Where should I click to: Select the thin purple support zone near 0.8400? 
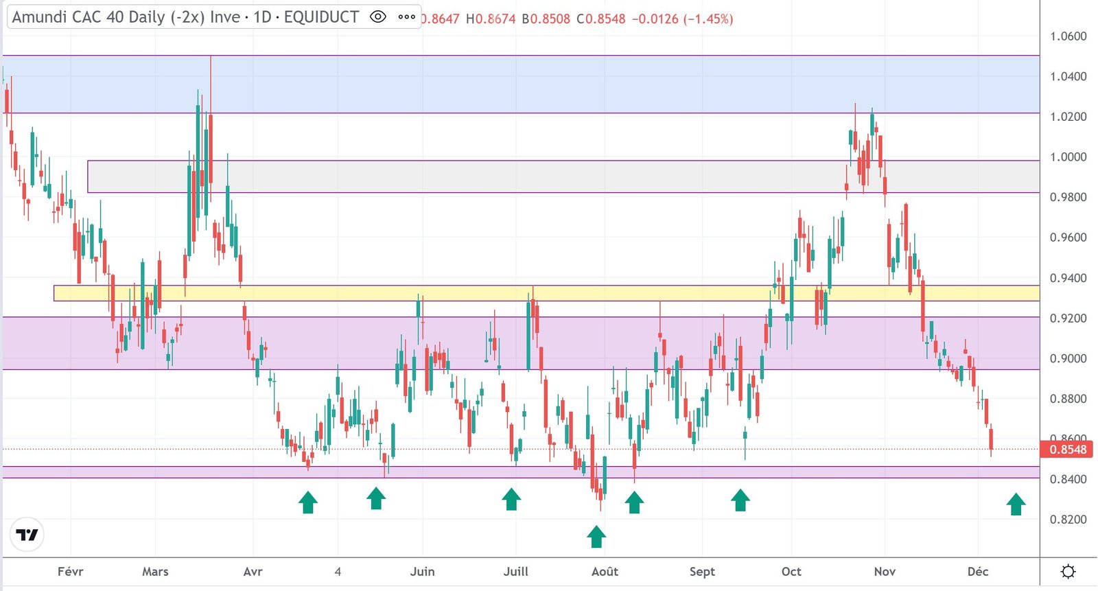pyautogui.click(x=522, y=472)
